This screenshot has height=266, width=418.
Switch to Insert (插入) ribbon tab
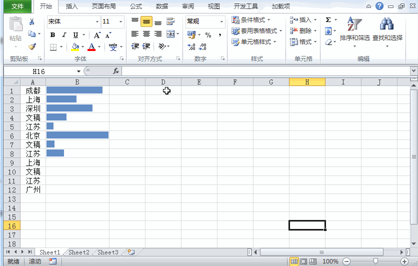click(x=72, y=6)
